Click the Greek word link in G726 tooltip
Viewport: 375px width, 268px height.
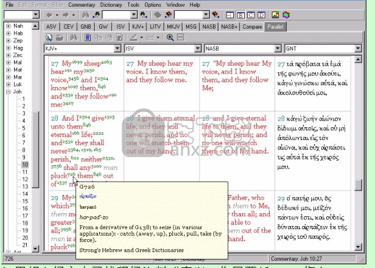pyautogui.click(x=88, y=197)
